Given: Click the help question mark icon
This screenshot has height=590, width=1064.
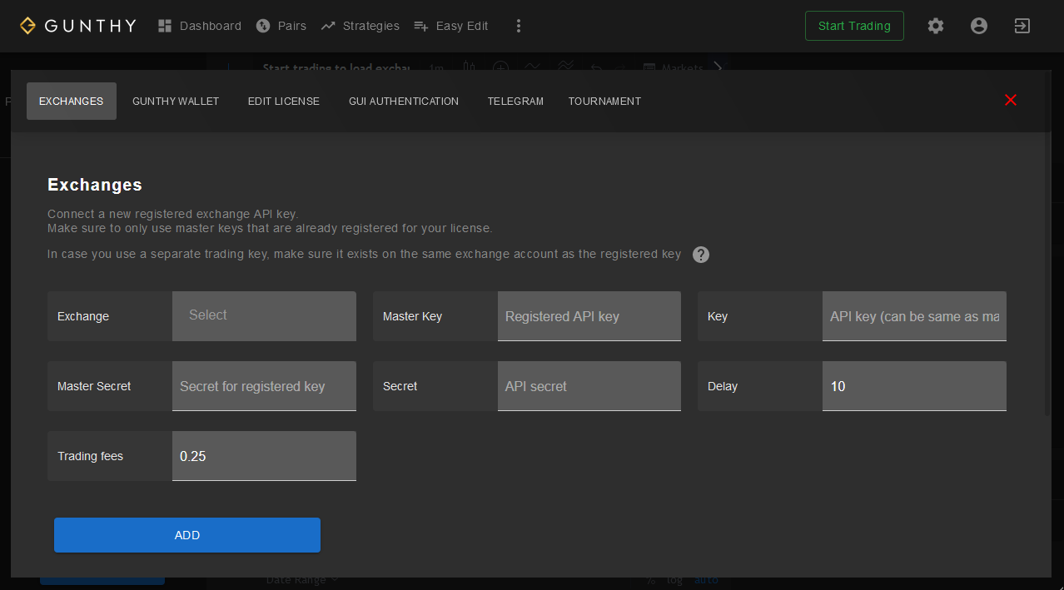Looking at the screenshot, I should pyautogui.click(x=701, y=255).
